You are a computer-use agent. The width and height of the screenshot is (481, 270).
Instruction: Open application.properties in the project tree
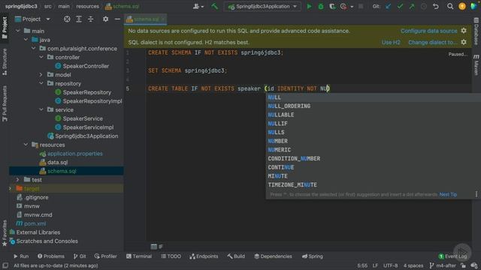tap(75, 153)
